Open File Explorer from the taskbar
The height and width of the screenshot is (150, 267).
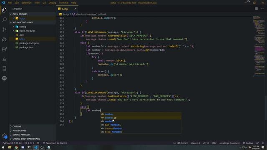10,147
